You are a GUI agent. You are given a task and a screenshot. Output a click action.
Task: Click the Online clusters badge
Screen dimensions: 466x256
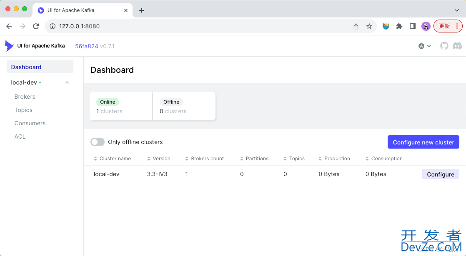tap(108, 102)
